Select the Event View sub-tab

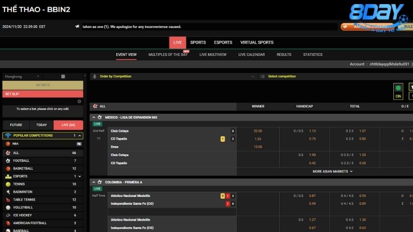coord(126,55)
